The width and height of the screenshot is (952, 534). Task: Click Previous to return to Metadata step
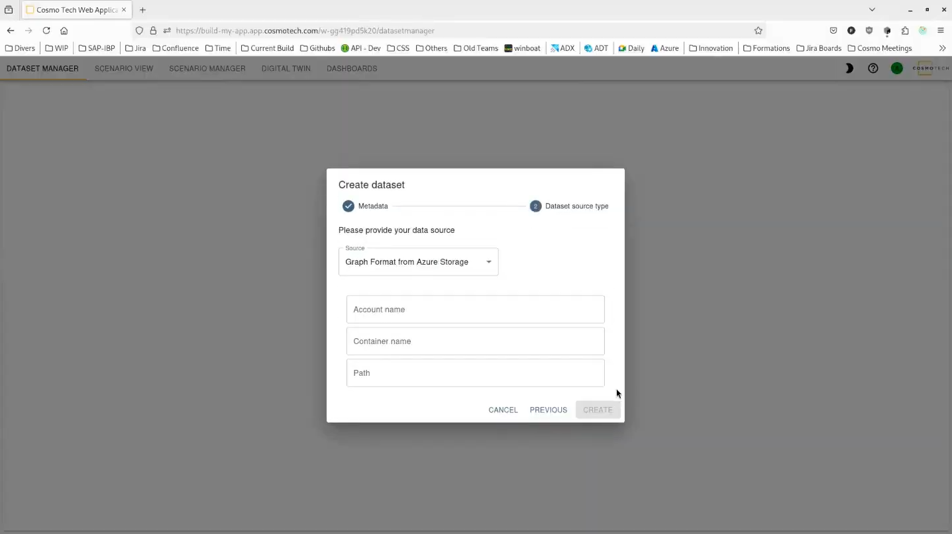548,410
